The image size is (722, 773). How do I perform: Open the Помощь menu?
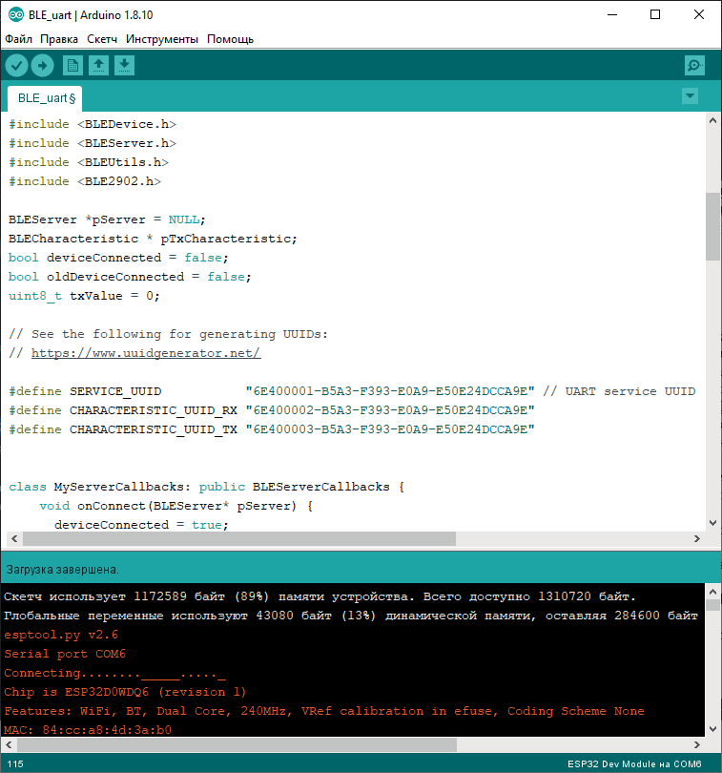point(231,39)
